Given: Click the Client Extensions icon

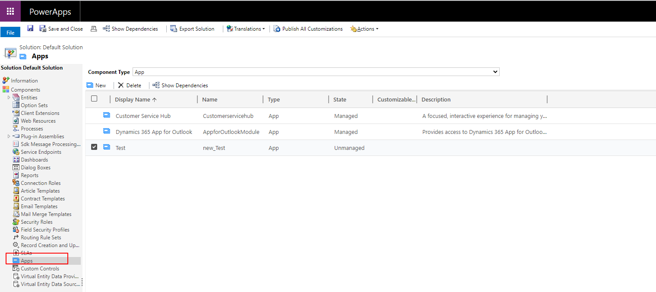Looking at the screenshot, I should click(x=16, y=113).
